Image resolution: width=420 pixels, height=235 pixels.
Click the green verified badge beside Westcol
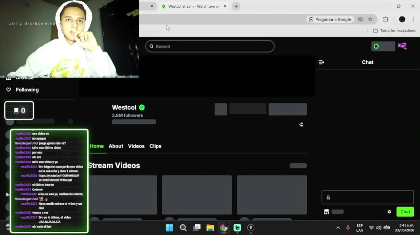coord(142,107)
